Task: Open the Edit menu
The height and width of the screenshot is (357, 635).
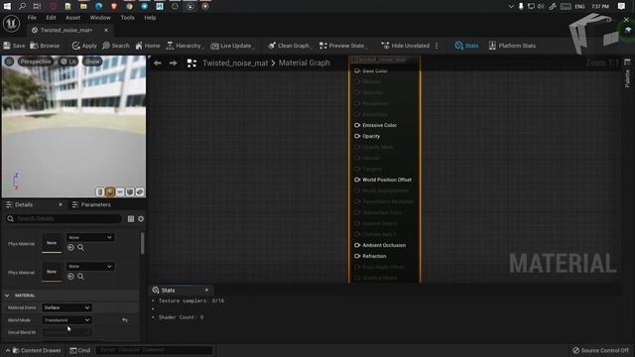Action: [x=51, y=18]
